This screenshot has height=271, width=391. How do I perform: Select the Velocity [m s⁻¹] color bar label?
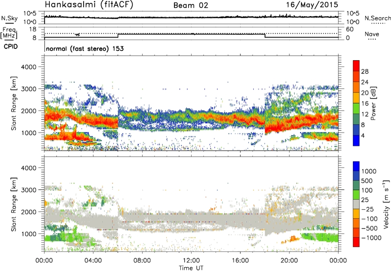pos(386,204)
